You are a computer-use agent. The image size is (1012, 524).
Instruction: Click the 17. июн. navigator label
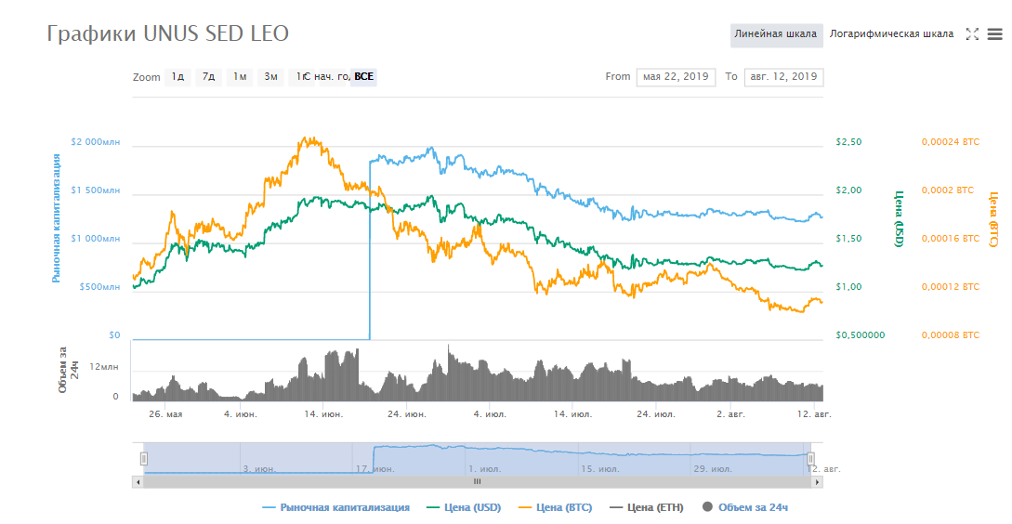(x=375, y=469)
